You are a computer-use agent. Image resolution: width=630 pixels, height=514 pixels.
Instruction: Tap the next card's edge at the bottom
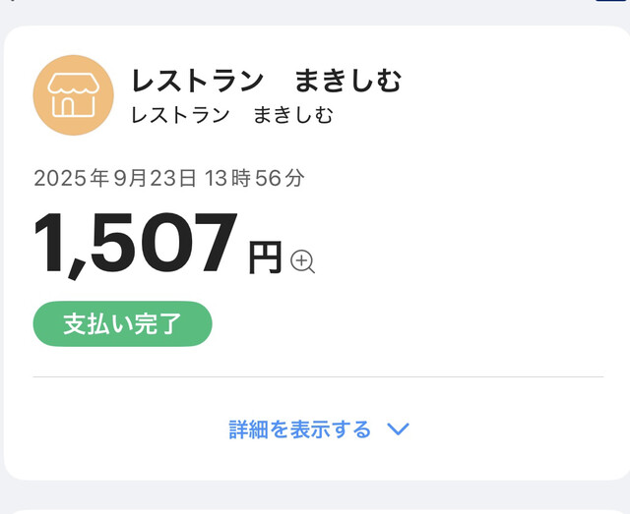coord(315,510)
